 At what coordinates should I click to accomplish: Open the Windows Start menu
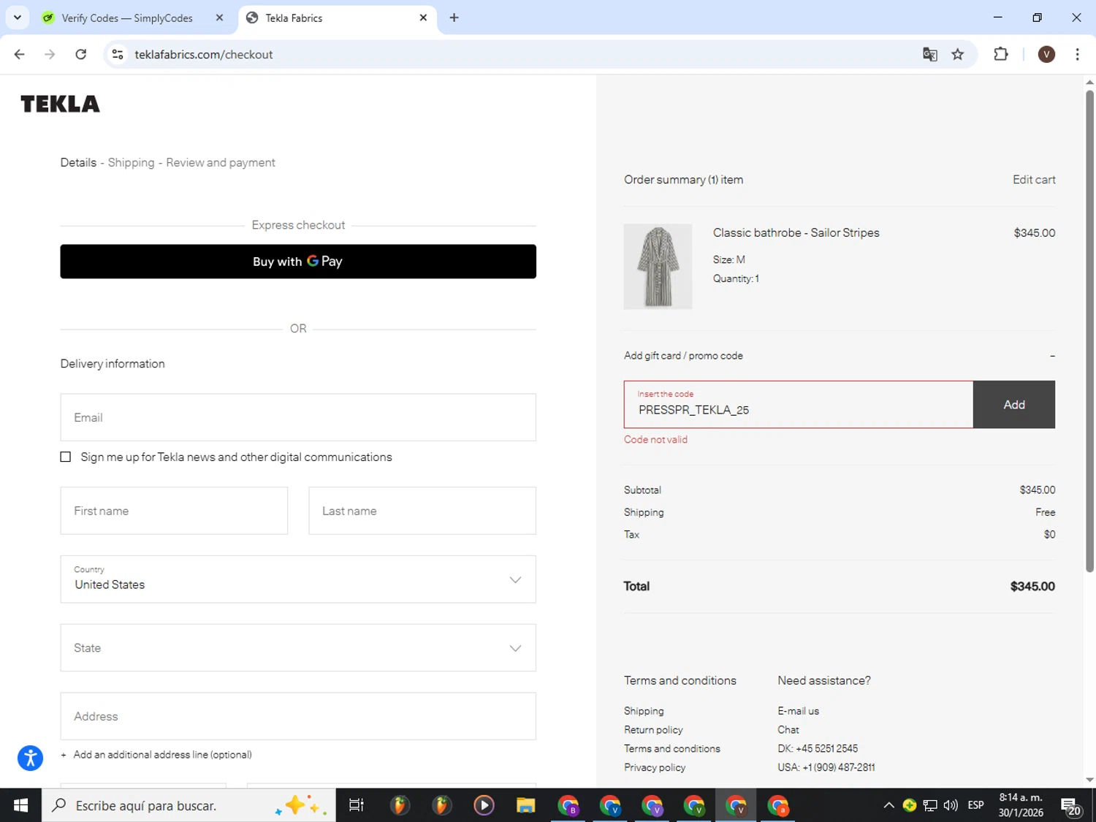click(20, 805)
